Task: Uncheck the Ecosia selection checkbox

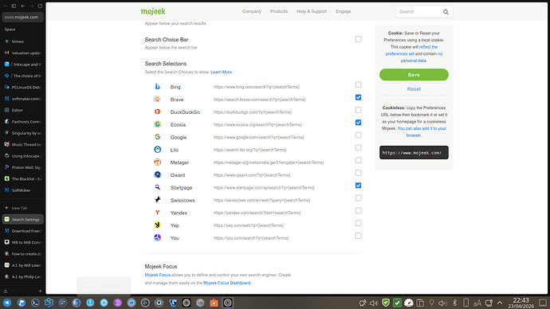Action: 358,123
